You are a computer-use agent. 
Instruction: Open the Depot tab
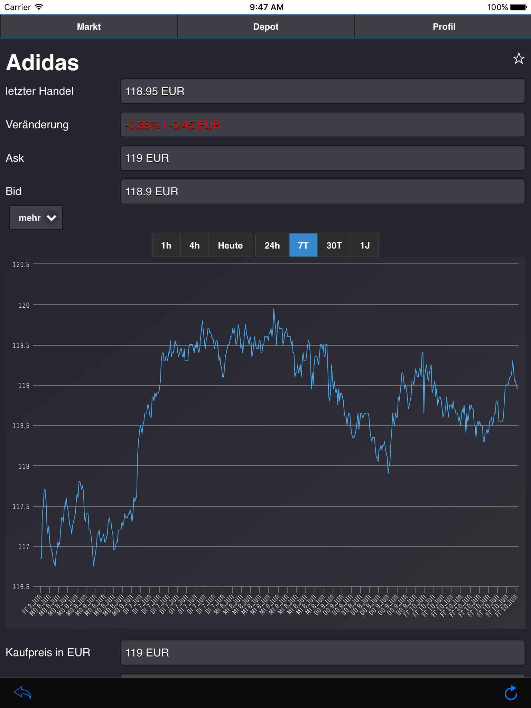(266, 27)
